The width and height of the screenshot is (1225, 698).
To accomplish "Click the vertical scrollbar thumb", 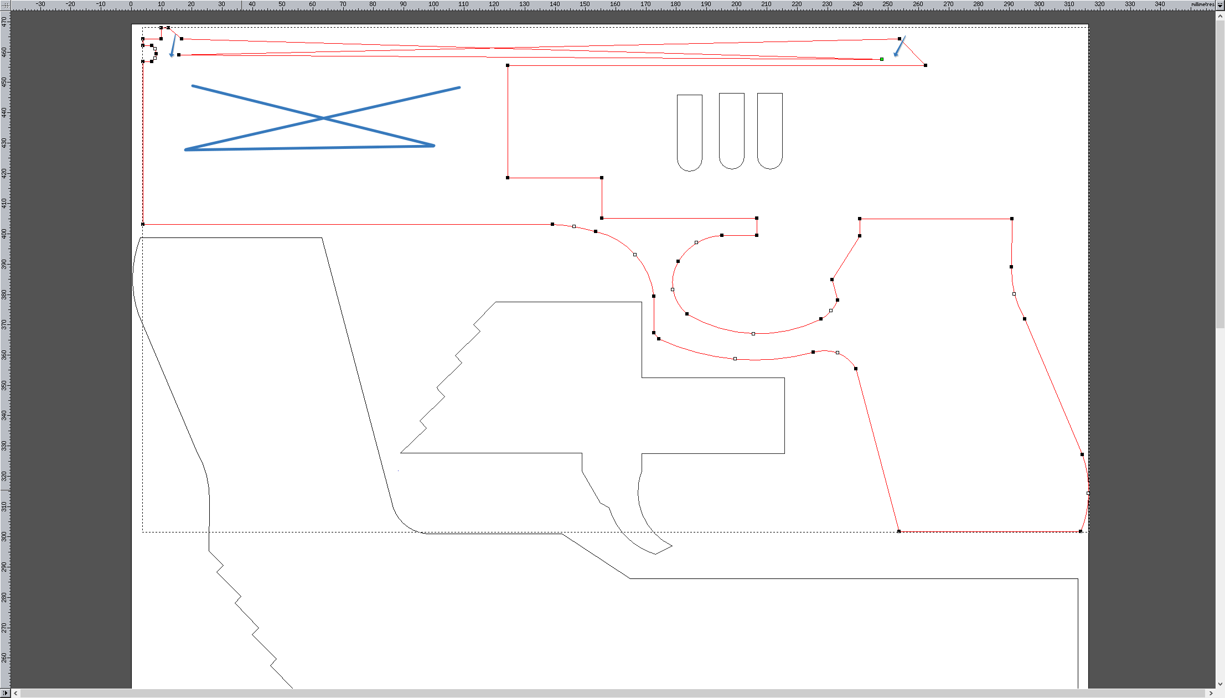I will click(1220, 174).
